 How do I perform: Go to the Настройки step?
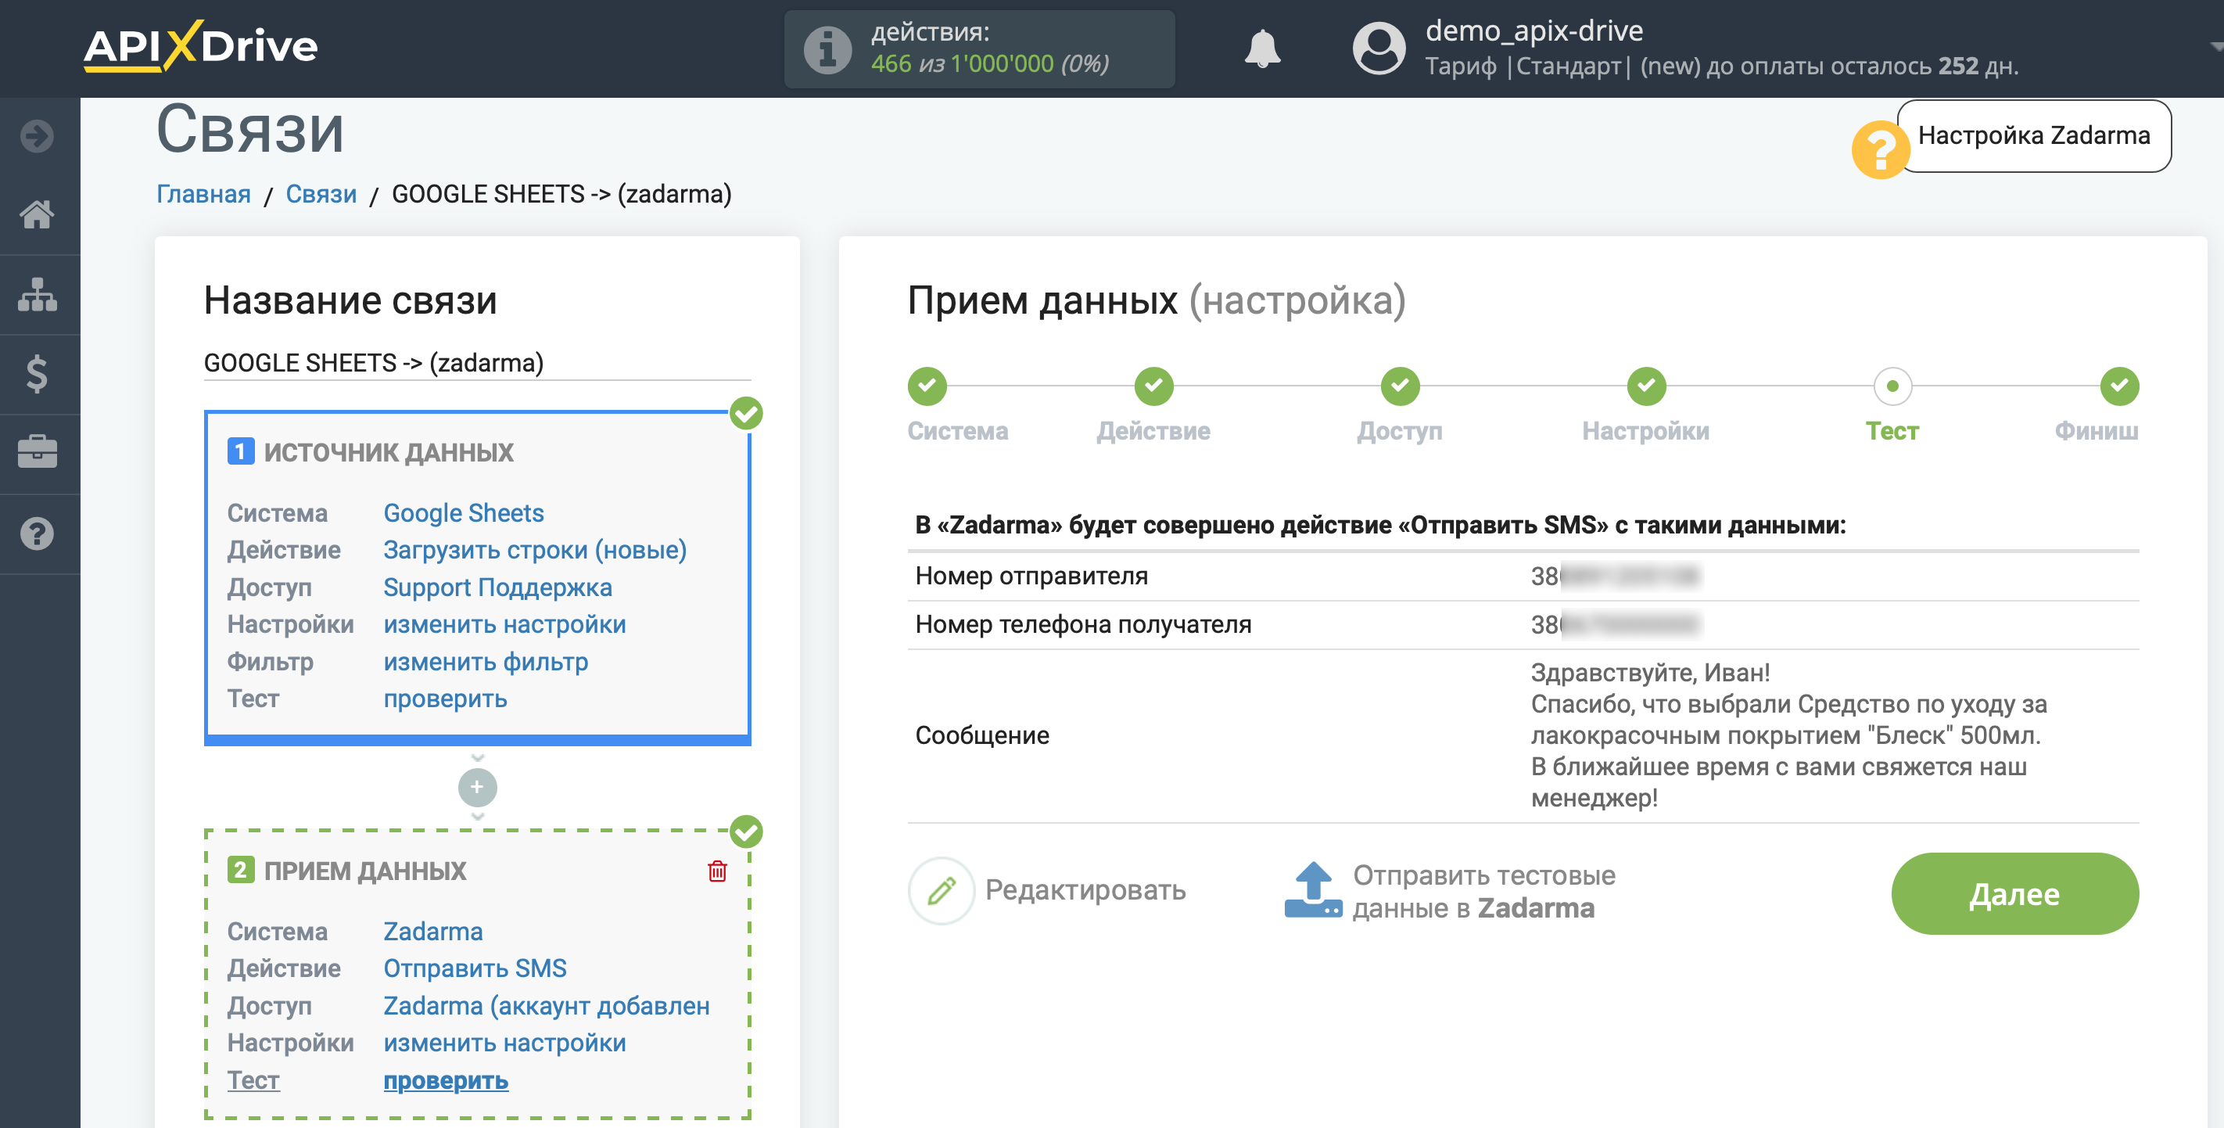click(1645, 386)
